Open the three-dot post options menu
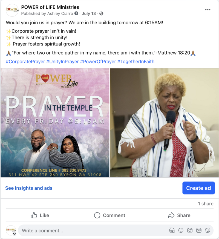The width and height of the screenshot is (219, 239). [x=208, y=10]
